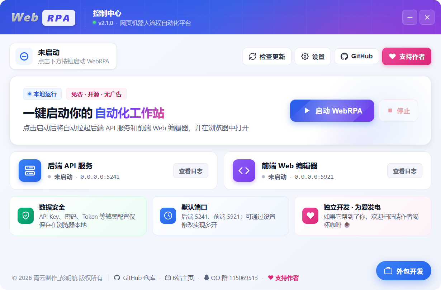Click the blue backend server icon
441x290 pixels.
[x=30, y=170]
